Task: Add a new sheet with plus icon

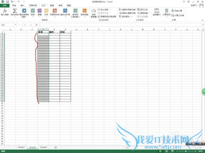Action: click(56, 147)
